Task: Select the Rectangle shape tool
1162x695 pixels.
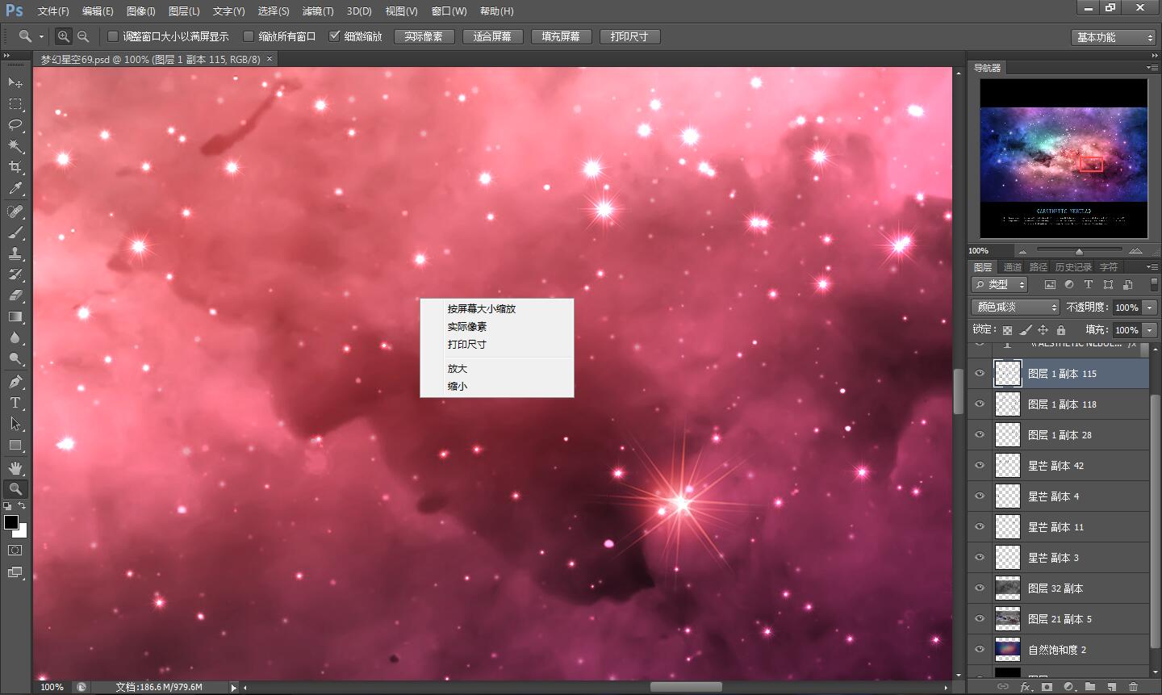Action: coord(15,445)
